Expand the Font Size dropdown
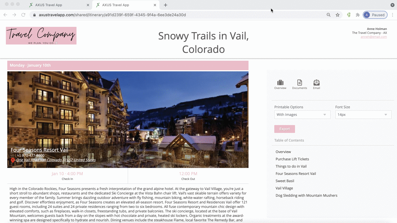The width and height of the screenshot is (397, 223). [363, 114]
